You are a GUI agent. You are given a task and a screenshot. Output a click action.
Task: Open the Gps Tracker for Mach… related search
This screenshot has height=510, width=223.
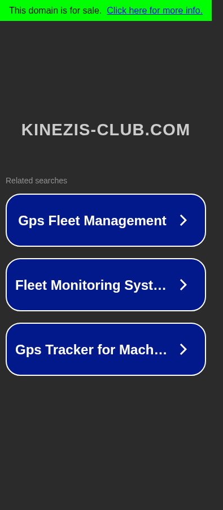106,349
